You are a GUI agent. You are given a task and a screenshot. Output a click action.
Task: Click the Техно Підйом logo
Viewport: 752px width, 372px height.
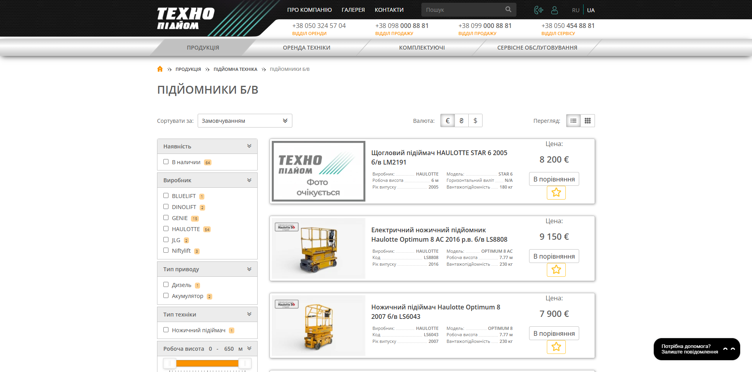185,18
